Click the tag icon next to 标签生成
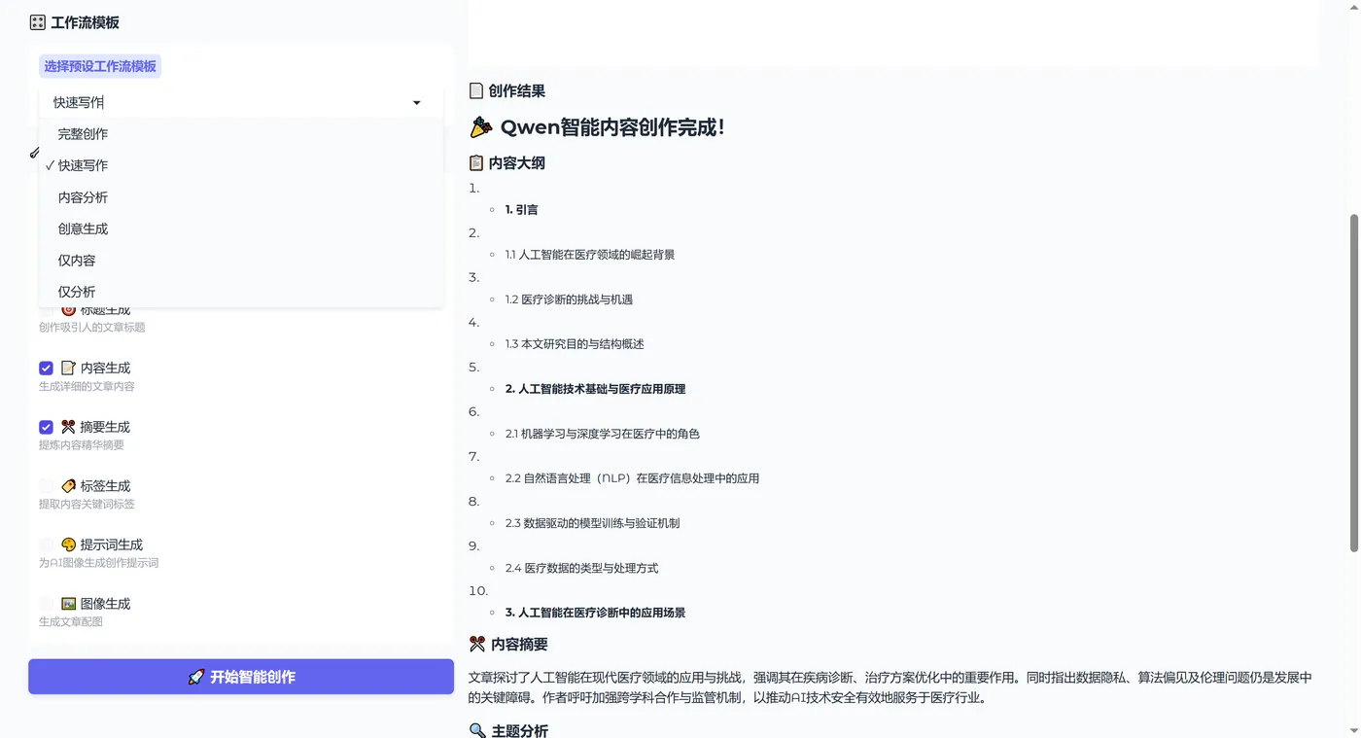This screenshot has width=1361, height=738. 68,485
